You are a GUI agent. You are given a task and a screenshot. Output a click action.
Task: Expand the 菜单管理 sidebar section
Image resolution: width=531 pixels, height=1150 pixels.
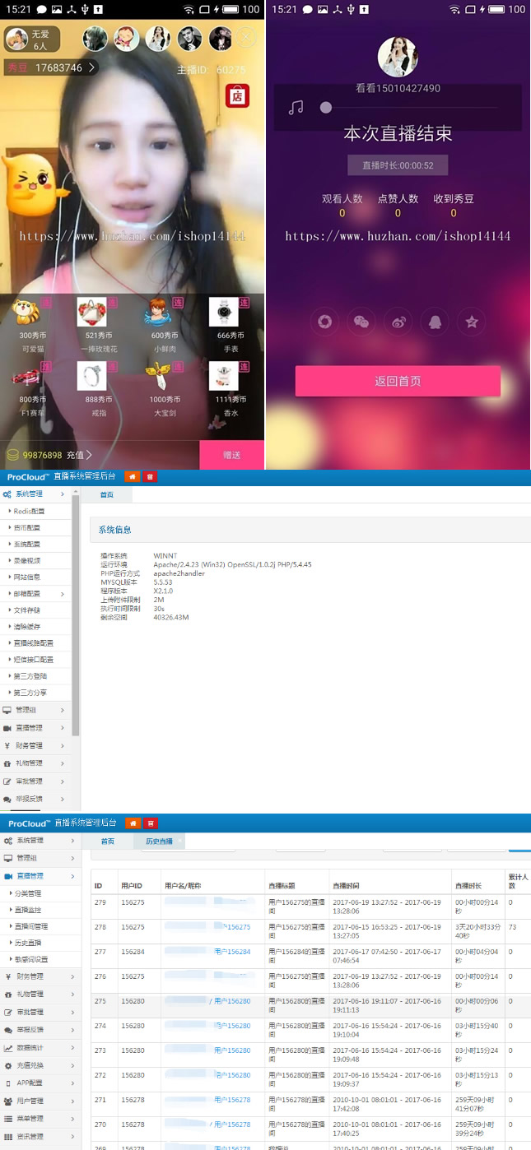[39, 1119]
